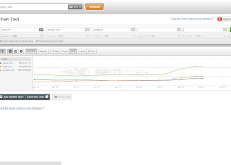Click the first data point on the blue about.com line

[x=35, y=79]
